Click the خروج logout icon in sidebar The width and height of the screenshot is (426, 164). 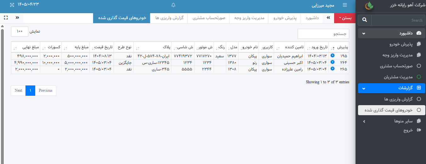[x=419, y=130]
